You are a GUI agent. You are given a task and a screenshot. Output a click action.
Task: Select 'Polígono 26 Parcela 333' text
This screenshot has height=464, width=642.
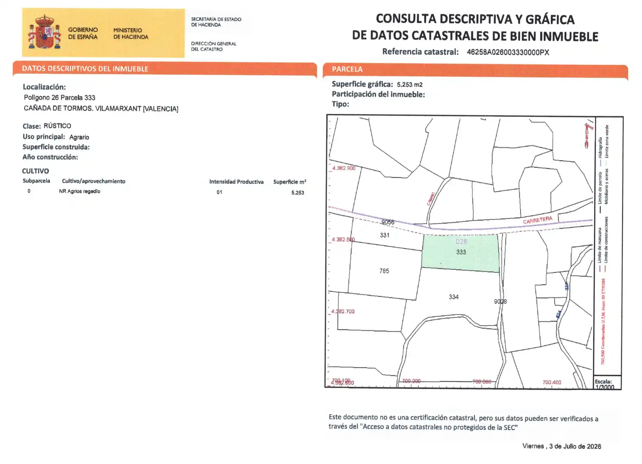pyautogui.click(x=59, y=98)
